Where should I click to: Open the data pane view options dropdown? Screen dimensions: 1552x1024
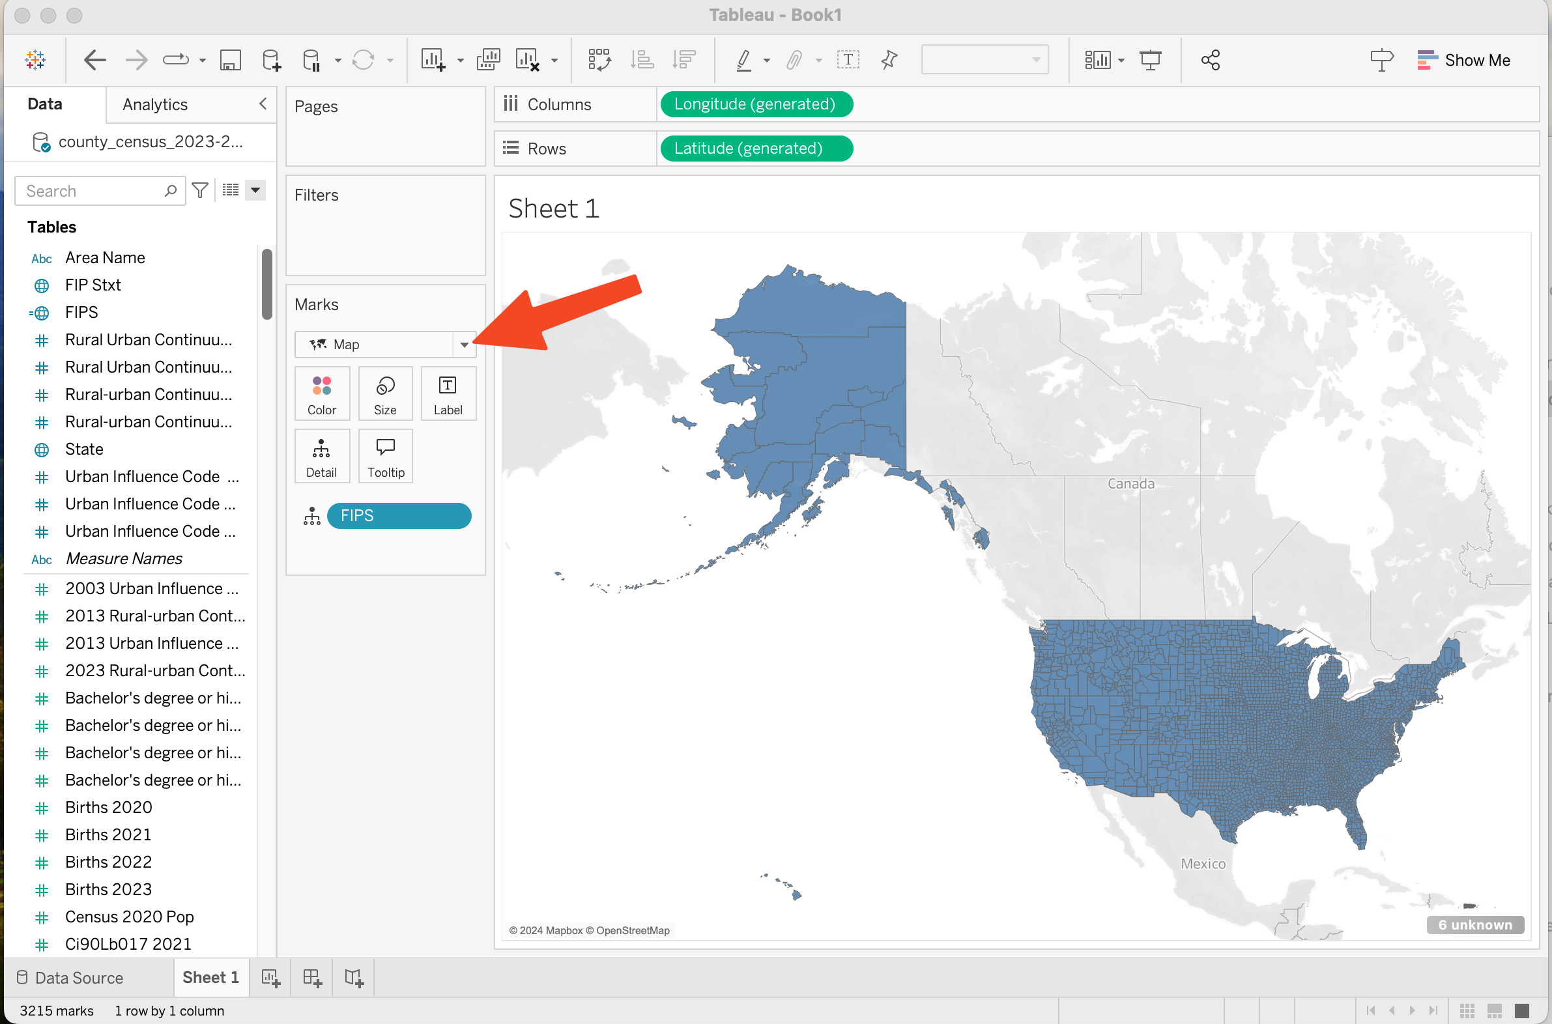click(255, 190)
